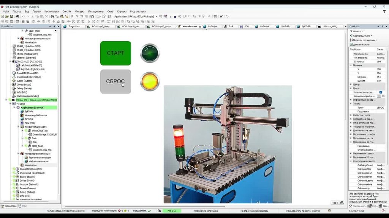Click the start application play icon
Image resolution: width=389 pixels, height=218 pixels.
pos(171,17)
